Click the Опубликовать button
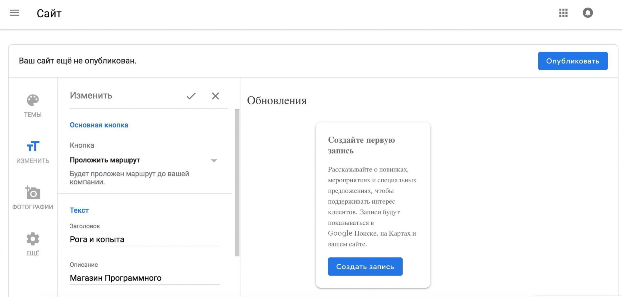This screenshot has height=297, width=622. [573, 61]
